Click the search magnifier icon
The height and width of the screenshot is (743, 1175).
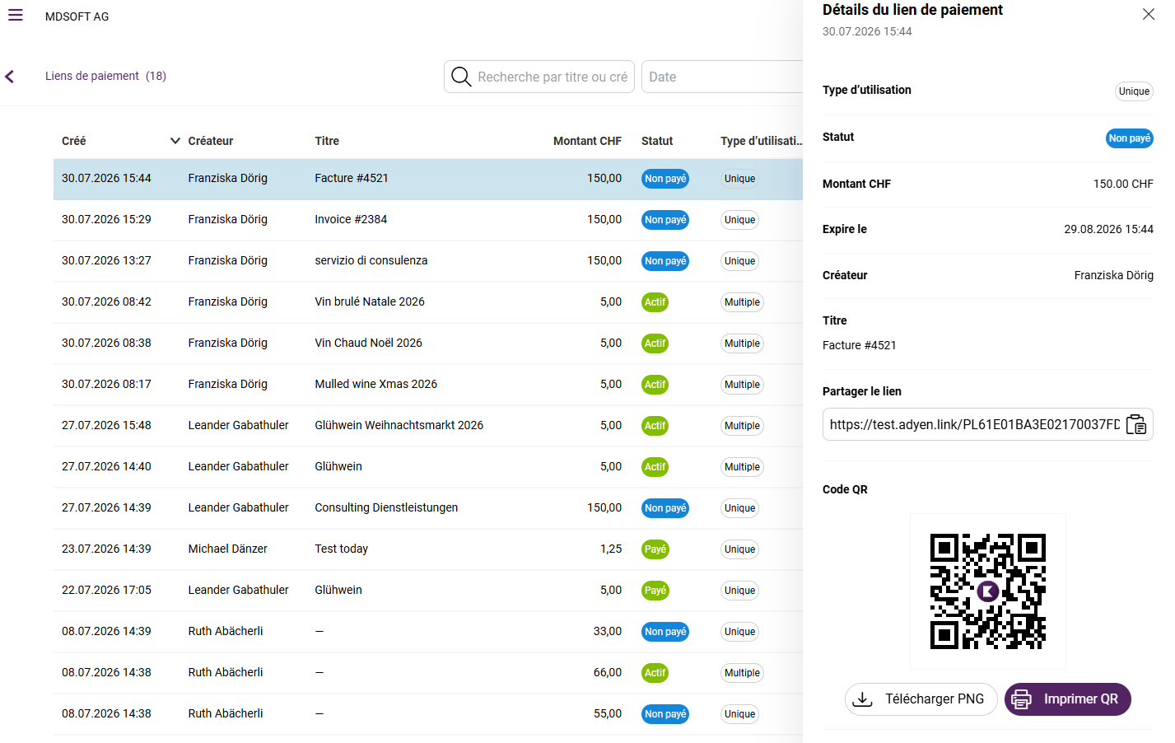[x=461, y=77]
